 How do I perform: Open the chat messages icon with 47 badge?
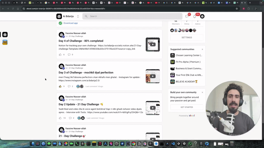187,16
